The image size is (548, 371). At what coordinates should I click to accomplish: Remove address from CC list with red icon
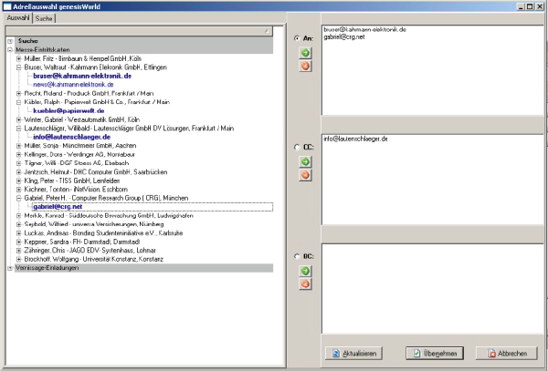(x=305, y=175)
